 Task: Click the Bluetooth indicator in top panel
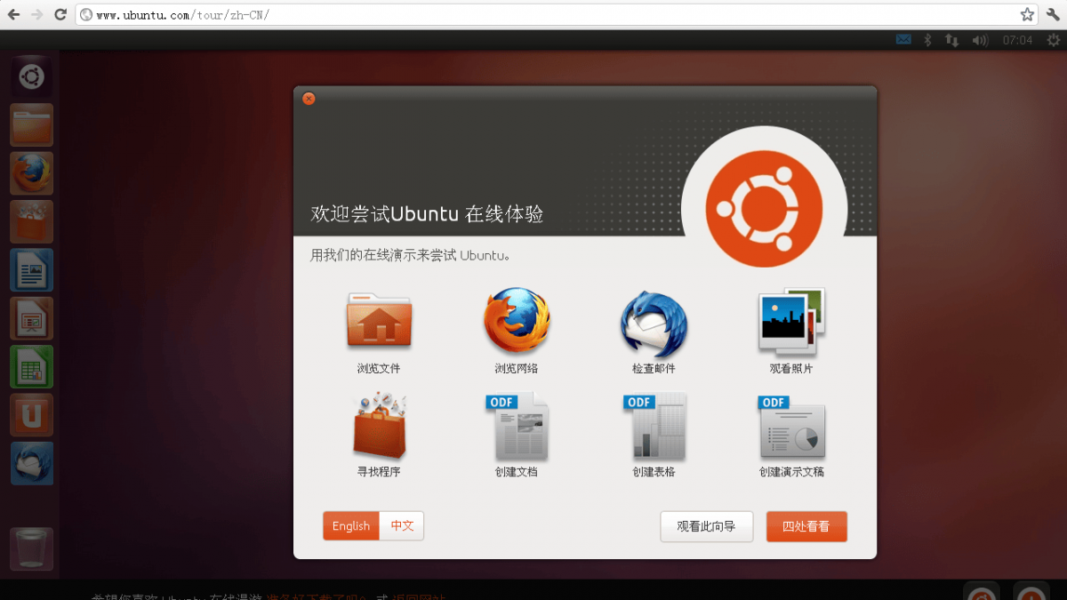click(x=927, y=40)
